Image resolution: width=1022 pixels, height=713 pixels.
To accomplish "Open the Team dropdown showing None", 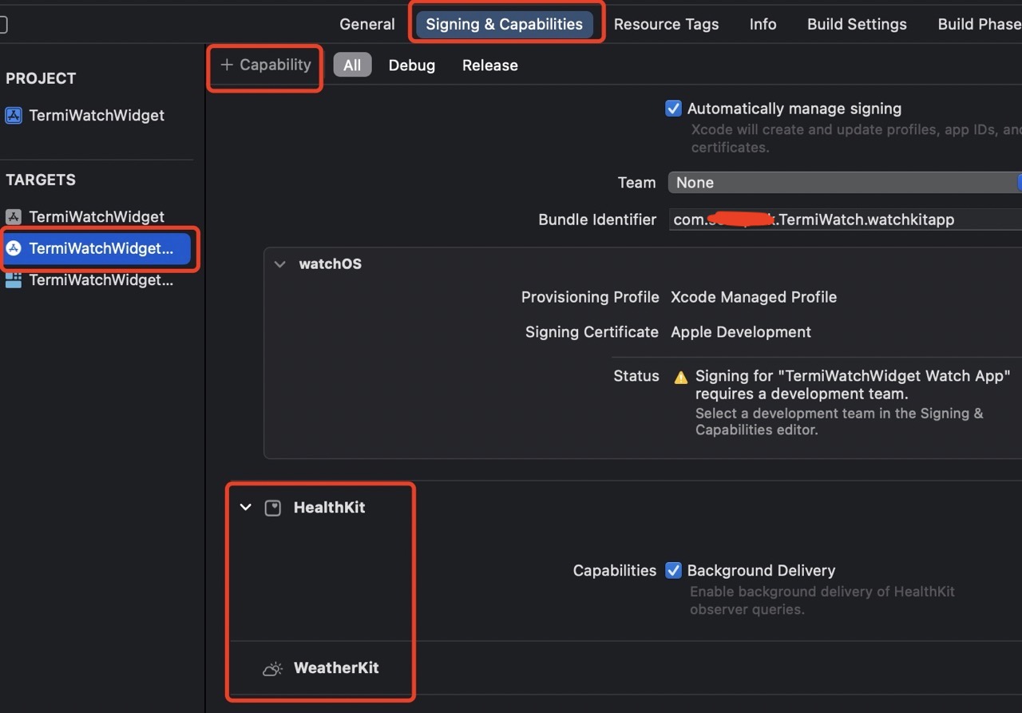I will (845, 182).
